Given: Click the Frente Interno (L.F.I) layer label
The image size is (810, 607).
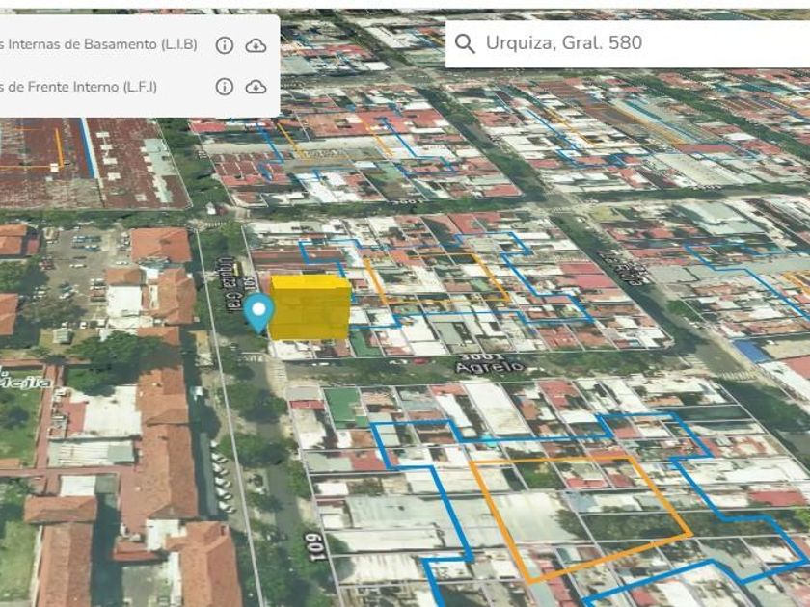Looking at the screenshot, I should tap(79, 87).
